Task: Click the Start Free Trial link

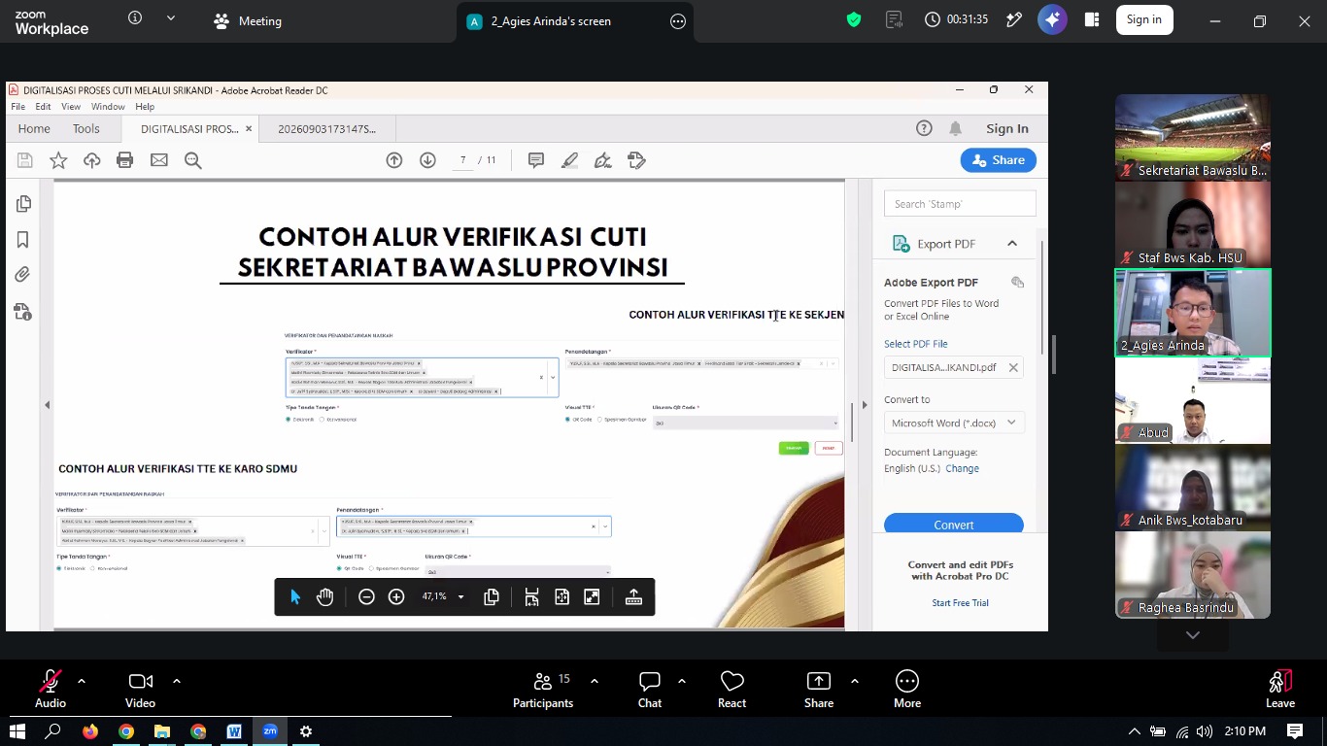Action: (960, 603)
